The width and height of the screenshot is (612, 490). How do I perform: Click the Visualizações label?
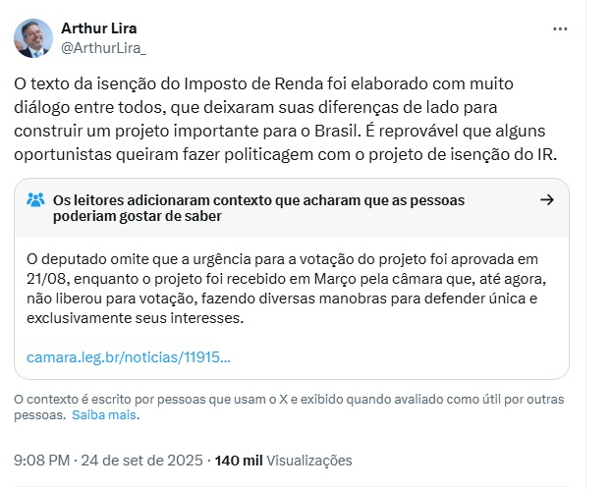(309, 460)
